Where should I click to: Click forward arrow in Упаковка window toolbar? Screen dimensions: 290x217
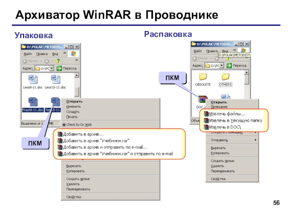pyautogui.click(x=47, y=61)
